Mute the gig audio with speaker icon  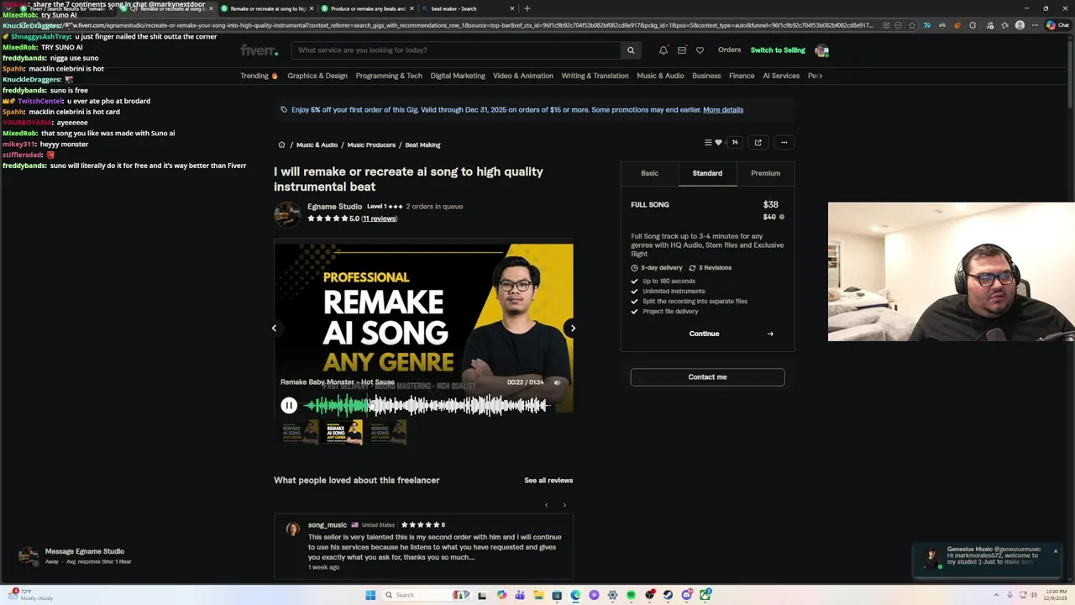[557, 382]
